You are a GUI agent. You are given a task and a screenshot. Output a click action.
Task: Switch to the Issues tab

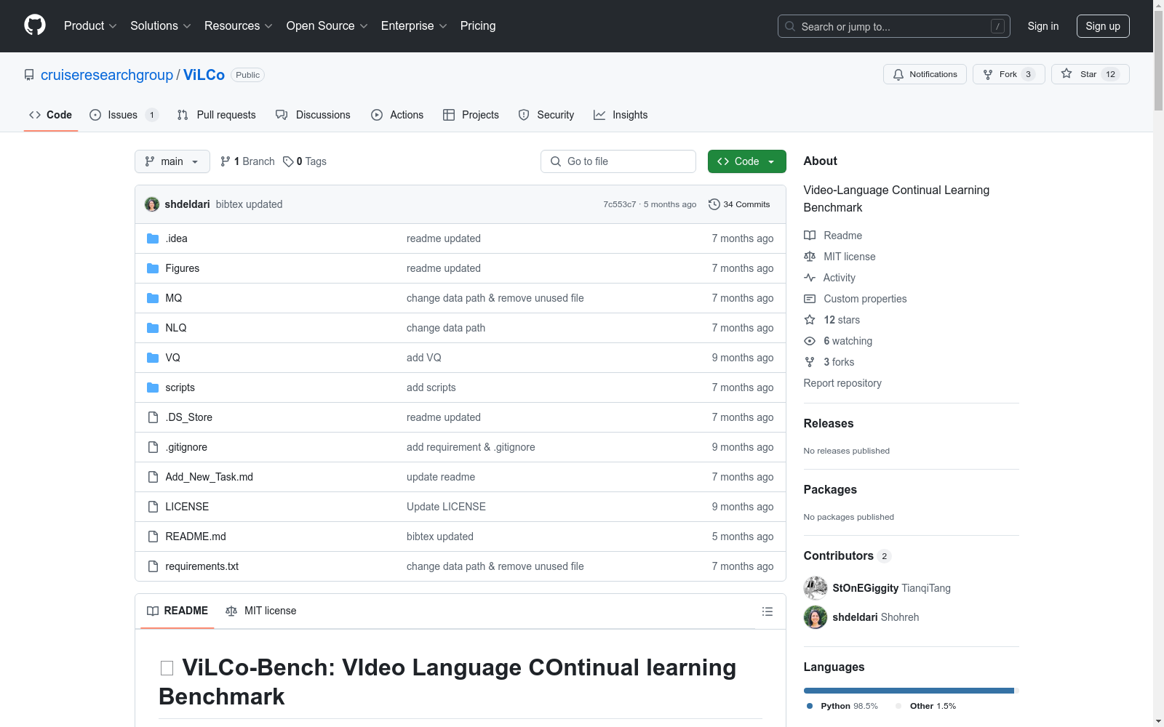click(124, 115)
